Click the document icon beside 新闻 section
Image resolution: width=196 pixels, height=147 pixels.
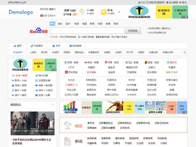(68, 141)
